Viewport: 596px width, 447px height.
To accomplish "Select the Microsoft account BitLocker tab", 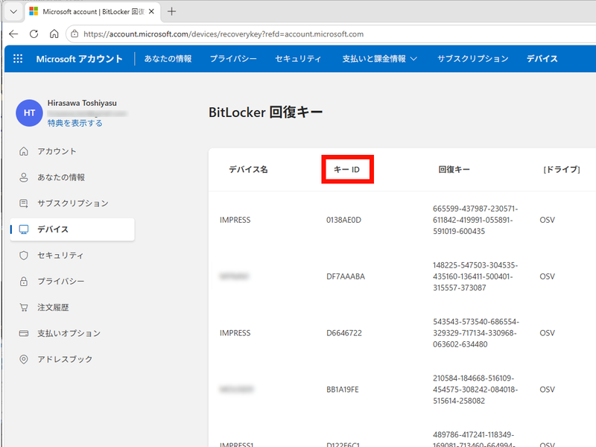I will coord(92,12).
